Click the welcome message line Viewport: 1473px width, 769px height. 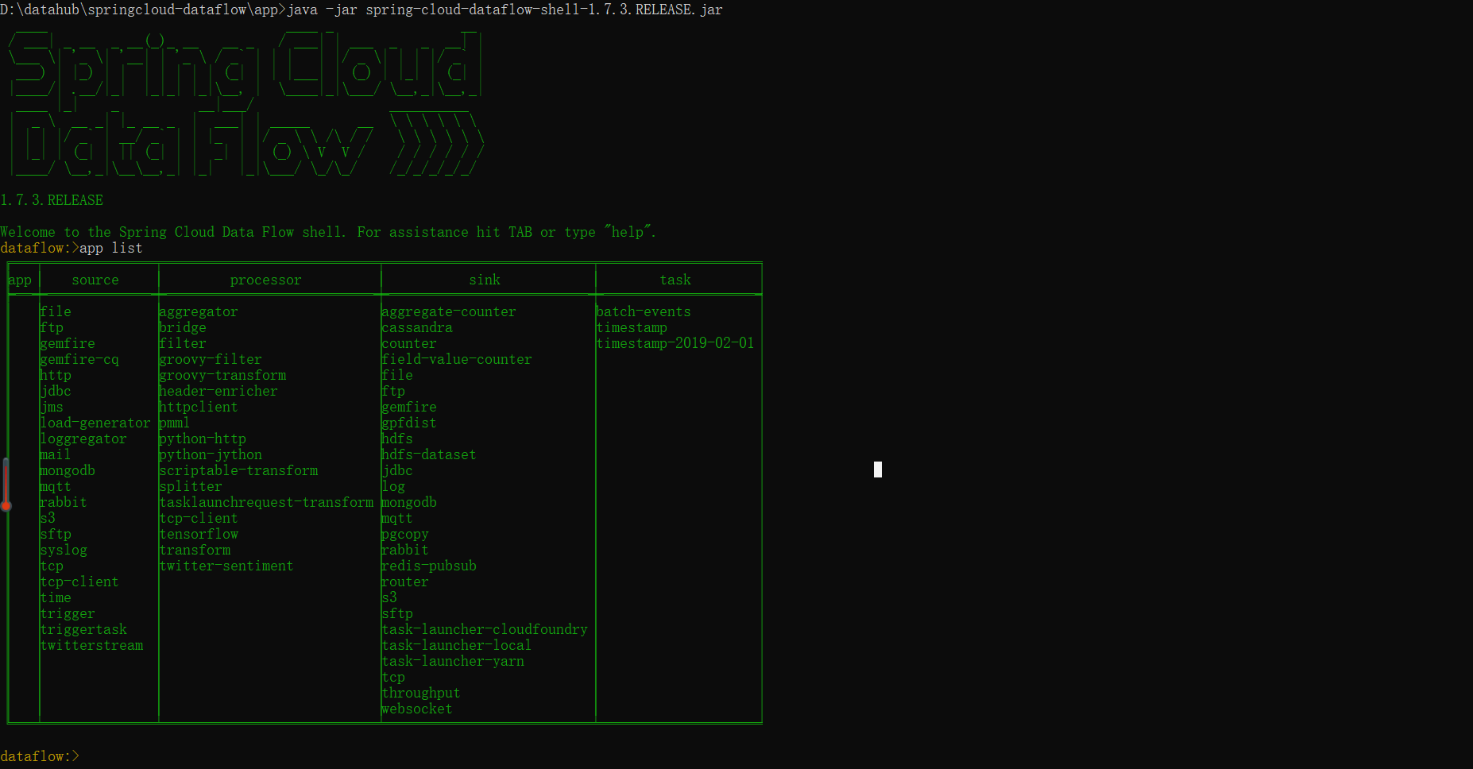pyautogui.click(x=328, y=232)
